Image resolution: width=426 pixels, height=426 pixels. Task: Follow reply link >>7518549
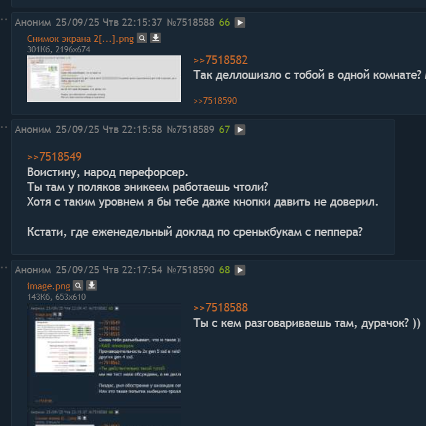point(54,157)
